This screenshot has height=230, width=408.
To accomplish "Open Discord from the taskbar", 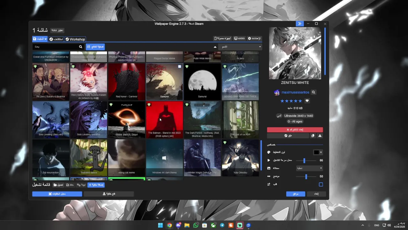I will click(x=178, y=226).
